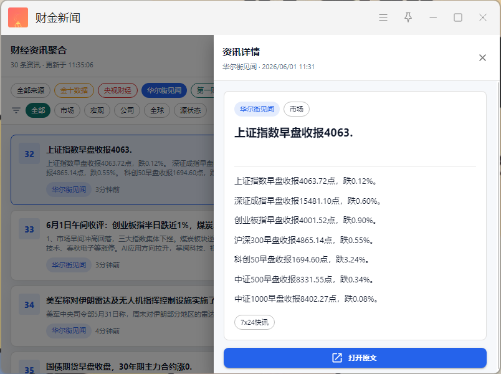This screenshot has width=501, height=374.
Task: Click 华尔街见闻 tag on item 33
Action: pos(69,265)
